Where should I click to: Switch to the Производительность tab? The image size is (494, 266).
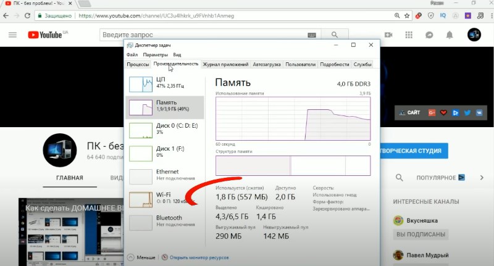click(176, 64)
